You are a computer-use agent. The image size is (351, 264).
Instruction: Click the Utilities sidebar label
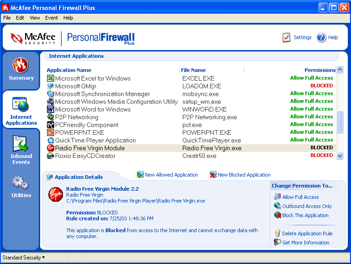pyautogui.click(x=21, y=195)
